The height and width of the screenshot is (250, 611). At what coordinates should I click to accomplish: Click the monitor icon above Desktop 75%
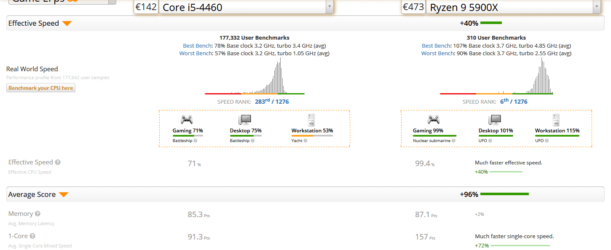[x=245, y=120]
